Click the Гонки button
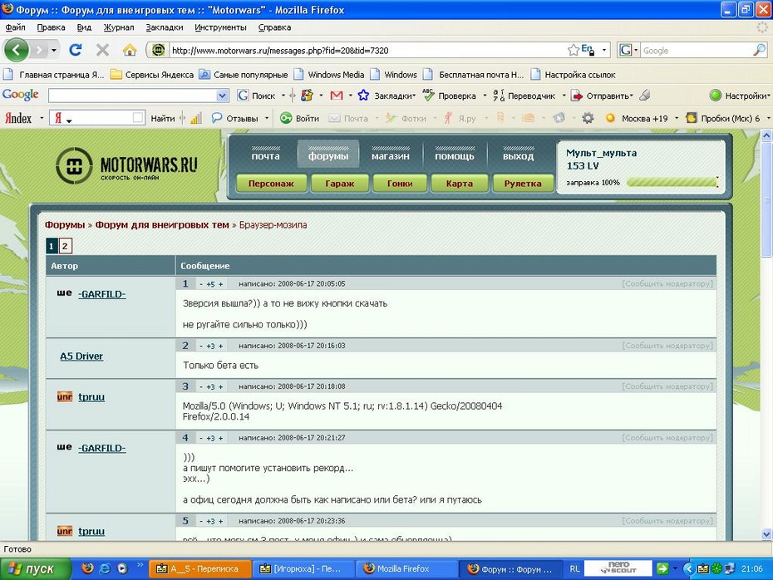Image resolution: width=773 pixels, height=580 pixels. click(400, 184)
